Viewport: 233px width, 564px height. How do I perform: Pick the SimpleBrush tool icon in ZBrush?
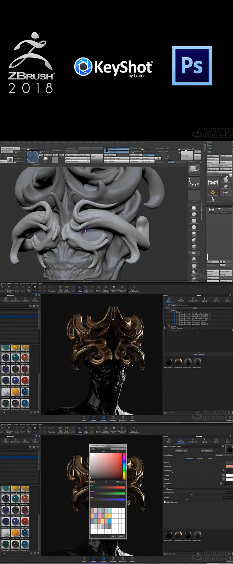(x=213, y=193)
